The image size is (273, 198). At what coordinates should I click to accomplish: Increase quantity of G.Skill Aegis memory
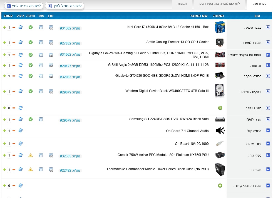pos(4,65)
